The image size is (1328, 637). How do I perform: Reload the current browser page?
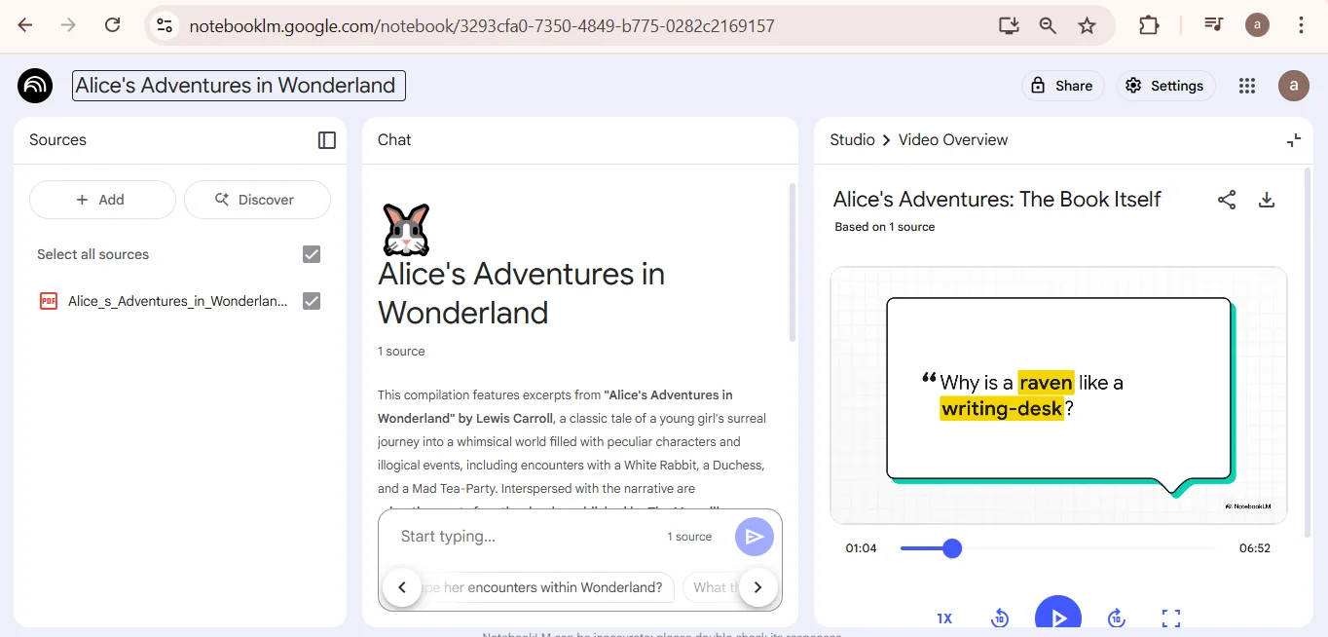pos(113,25)
